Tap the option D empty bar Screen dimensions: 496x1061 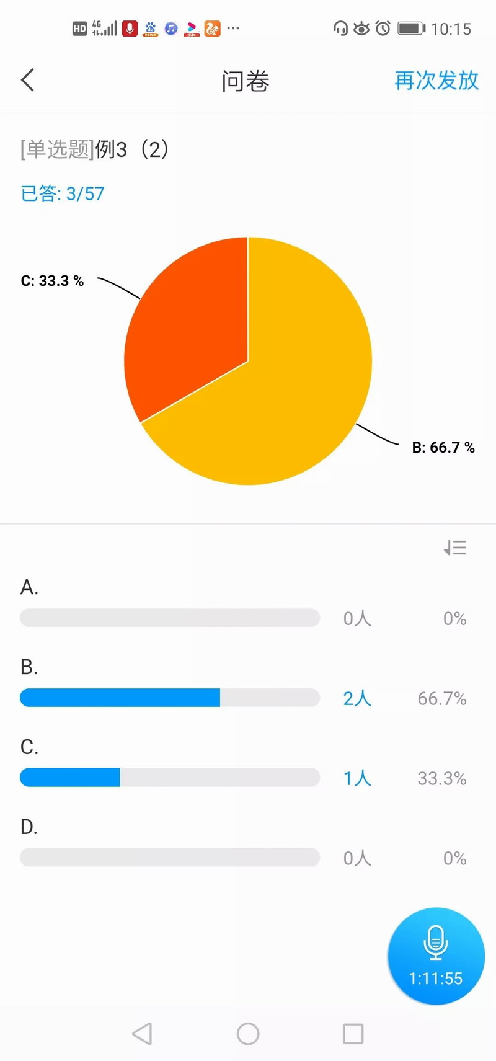click(170, 858)
